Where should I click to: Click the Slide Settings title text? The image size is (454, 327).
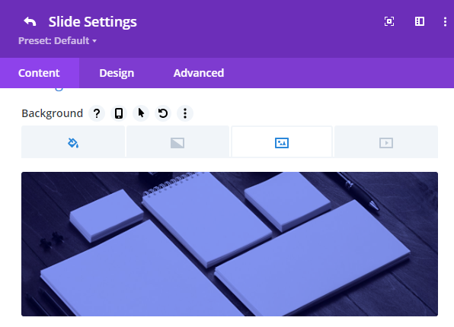[93, 22]
